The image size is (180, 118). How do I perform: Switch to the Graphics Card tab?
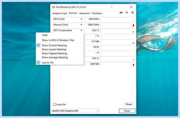60,13
